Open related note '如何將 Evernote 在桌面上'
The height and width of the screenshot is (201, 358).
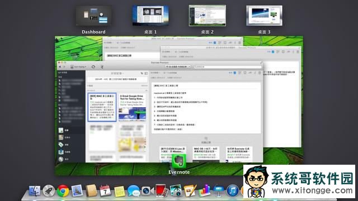pyautogui.click(x=239, y=154)
